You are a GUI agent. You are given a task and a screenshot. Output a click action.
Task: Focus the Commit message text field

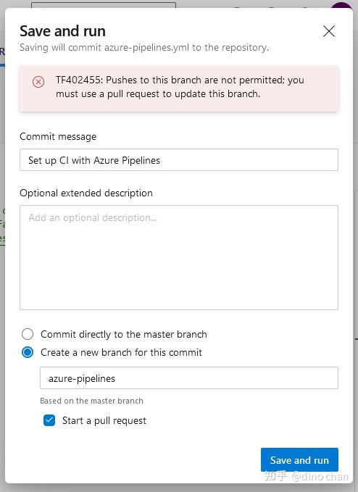(179, 160)
